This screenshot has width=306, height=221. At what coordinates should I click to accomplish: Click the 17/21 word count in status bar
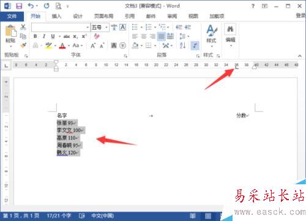click(59, 215)
